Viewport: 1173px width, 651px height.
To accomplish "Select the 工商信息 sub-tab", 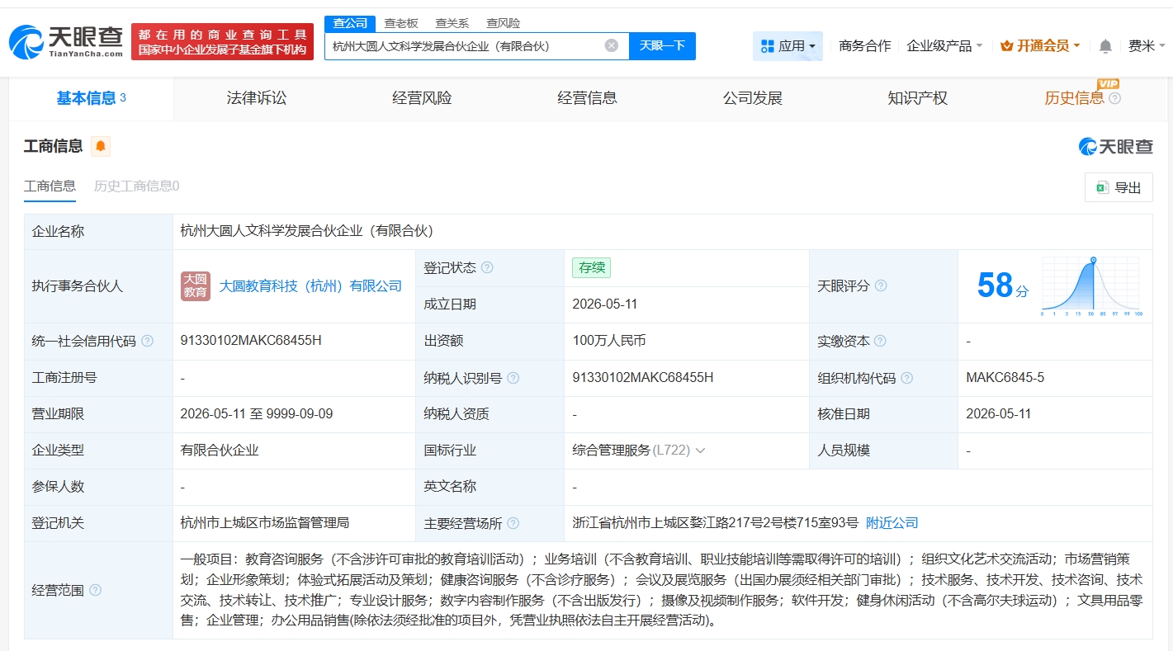I will (x=50, y=186).
